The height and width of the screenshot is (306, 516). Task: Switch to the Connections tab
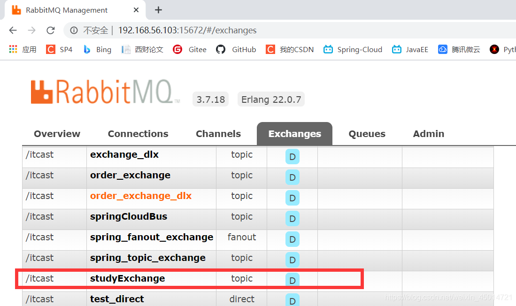138,134
